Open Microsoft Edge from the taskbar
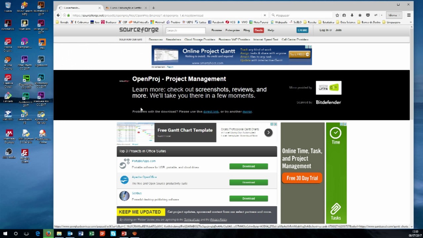Screen dimensions: 423x238 38,233
